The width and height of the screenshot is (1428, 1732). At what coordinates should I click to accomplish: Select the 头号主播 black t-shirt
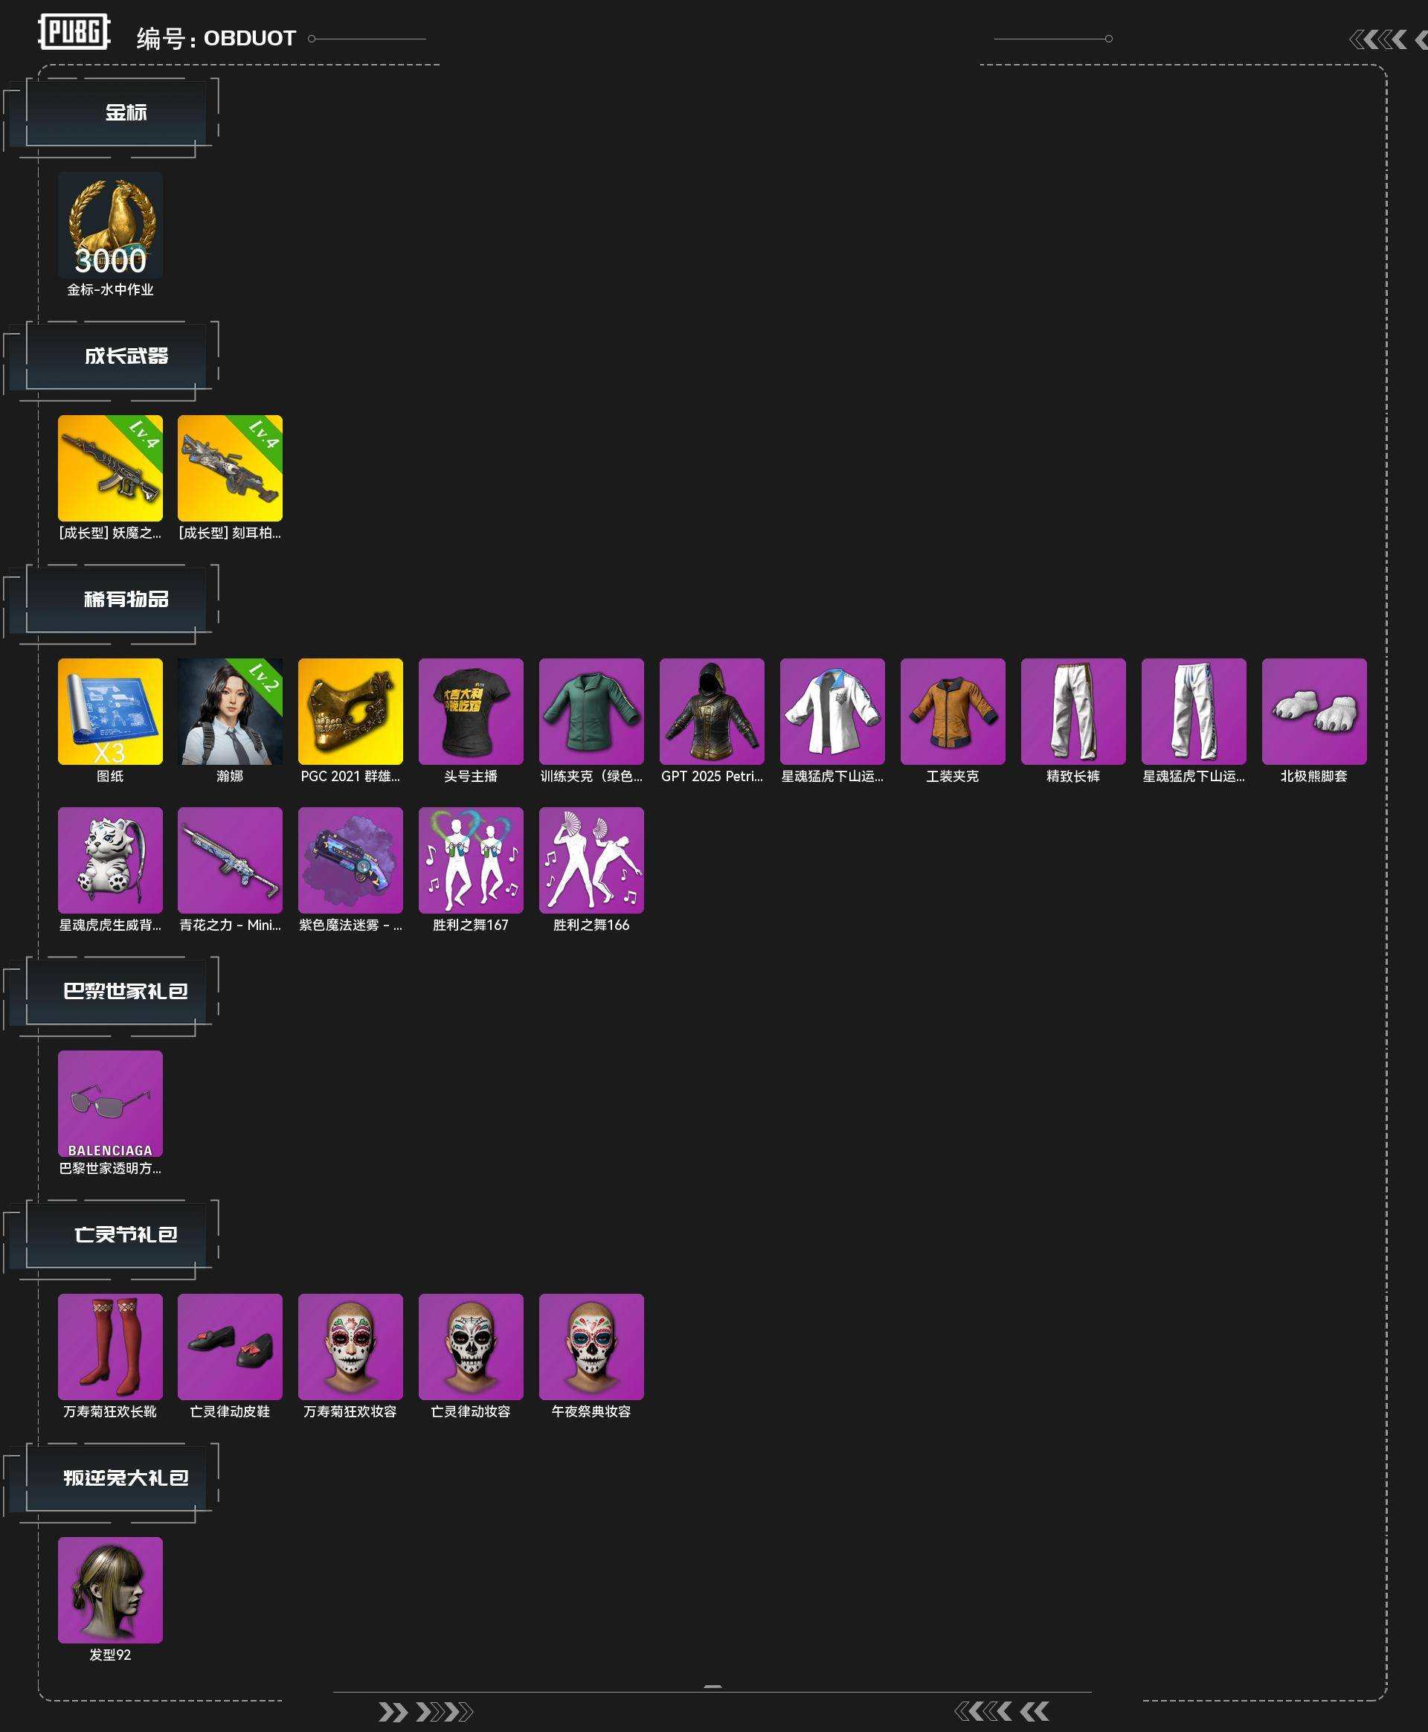[471, 711]
